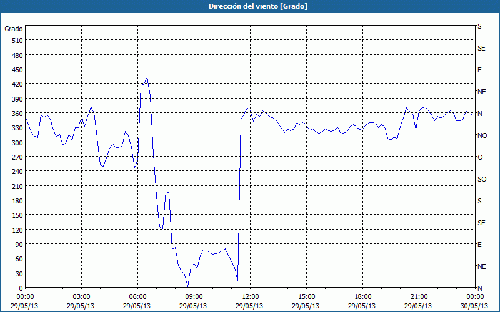
Task: Select the 06:00 time axis label
Action: coord(137,297)
